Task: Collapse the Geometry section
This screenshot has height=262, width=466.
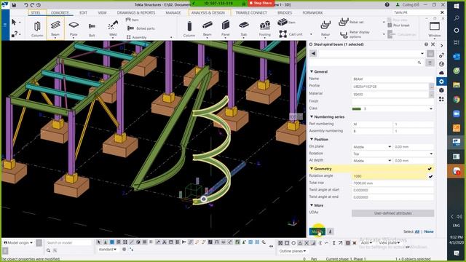Action: (312, 169)
